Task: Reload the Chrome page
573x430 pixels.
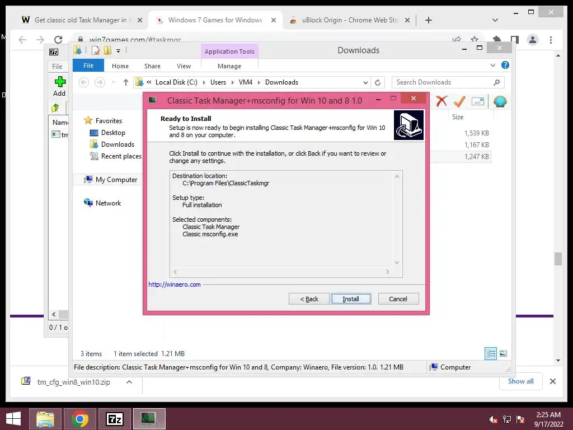Action: [x=58, y=40]
